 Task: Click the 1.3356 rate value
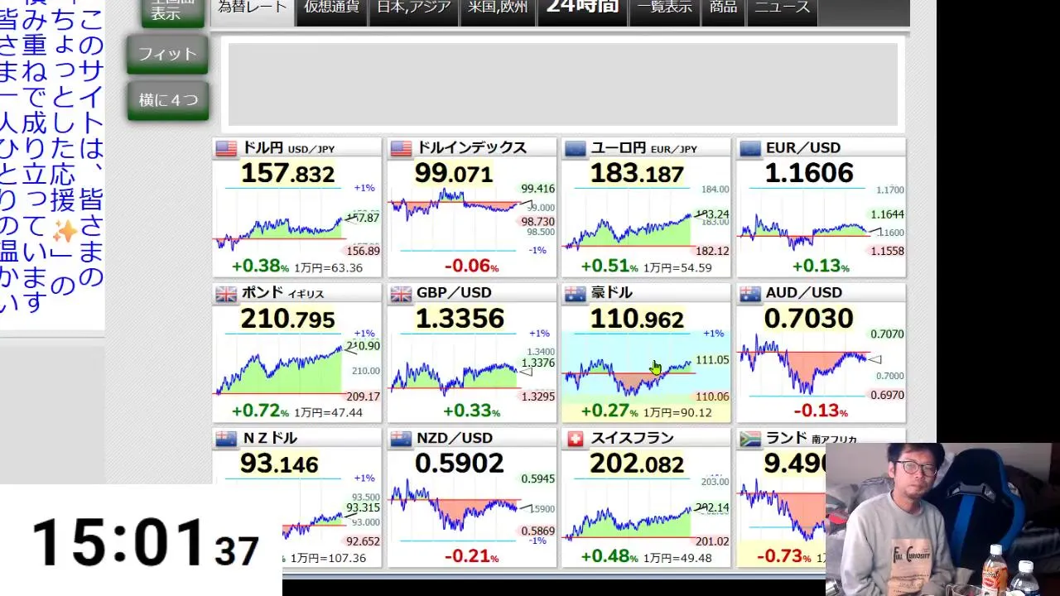point(460,319)
